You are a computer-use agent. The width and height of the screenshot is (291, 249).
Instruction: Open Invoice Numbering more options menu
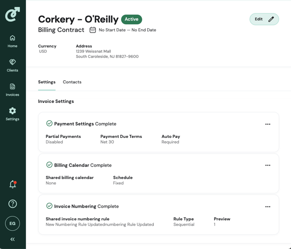268,206
